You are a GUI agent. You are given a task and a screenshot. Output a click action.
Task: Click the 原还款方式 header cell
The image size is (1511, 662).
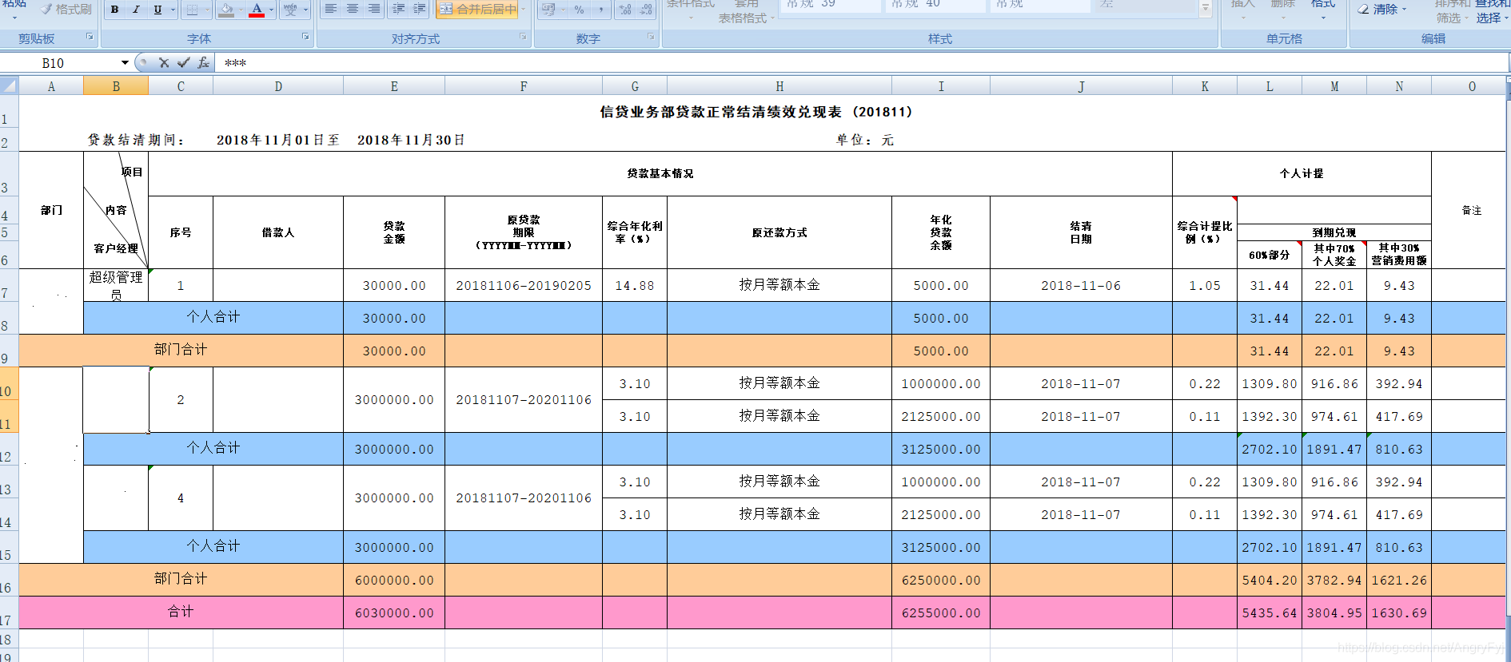pyautogui.click(x=779, y=232)
